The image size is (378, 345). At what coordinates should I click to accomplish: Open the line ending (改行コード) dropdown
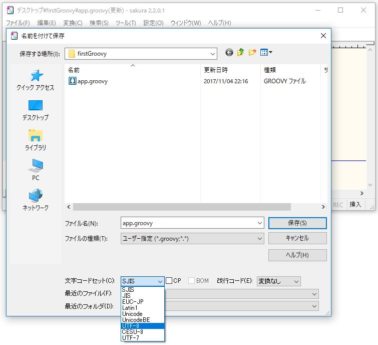296,281
